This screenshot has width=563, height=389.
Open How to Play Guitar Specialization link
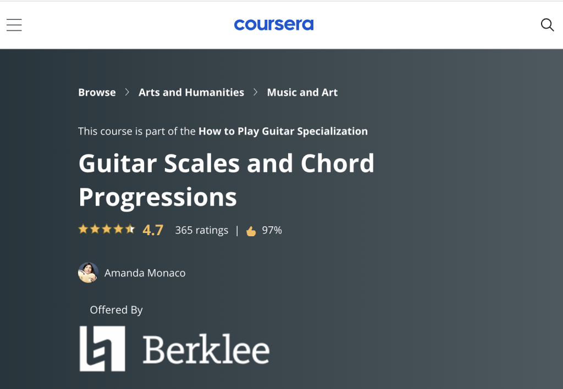(283, 131)
